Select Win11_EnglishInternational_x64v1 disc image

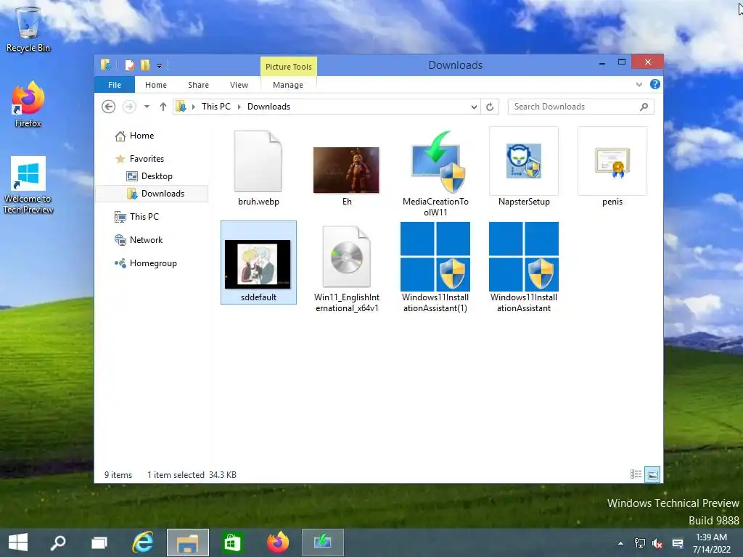346,268
